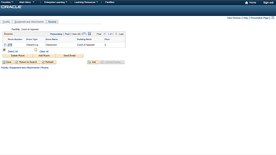Click the Court of Appeals building cell

click(86, 45)
